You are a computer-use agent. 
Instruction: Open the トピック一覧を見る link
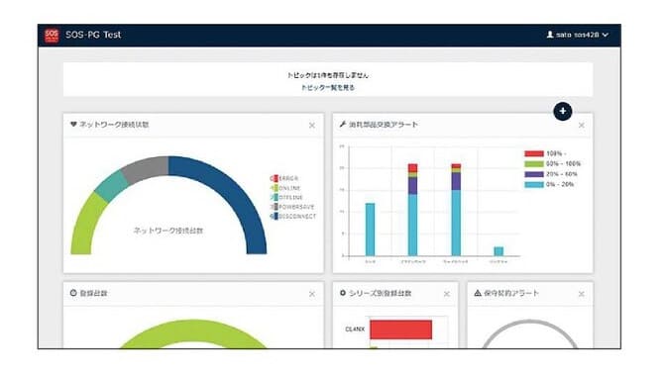click(328, 87)
